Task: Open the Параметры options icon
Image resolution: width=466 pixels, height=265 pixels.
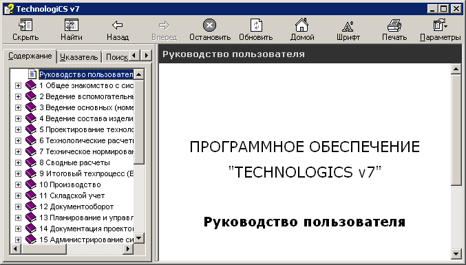Action: pos(440,25)
